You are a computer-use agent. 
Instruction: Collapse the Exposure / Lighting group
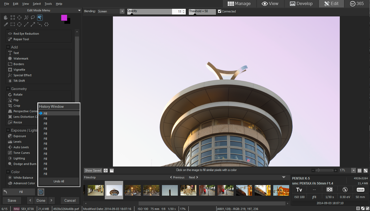pos(8,130)
